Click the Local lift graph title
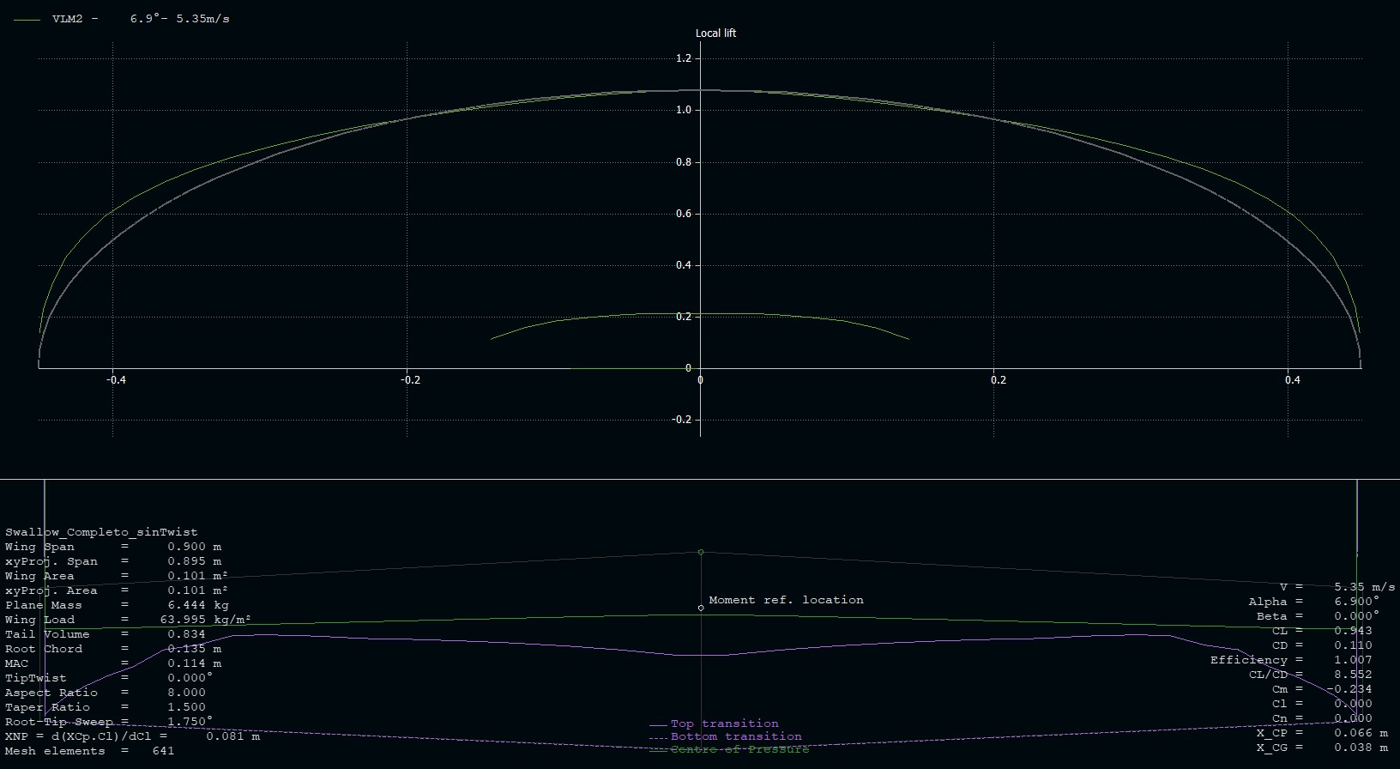The height and width of the screenshot is (769, 1400). pos(715,33)
